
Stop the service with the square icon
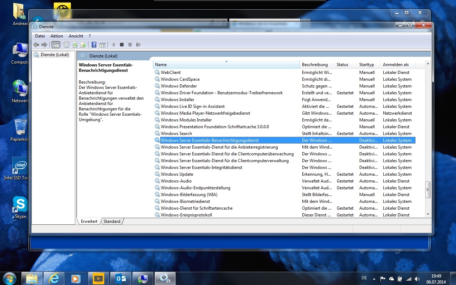(x=122, y=45)
